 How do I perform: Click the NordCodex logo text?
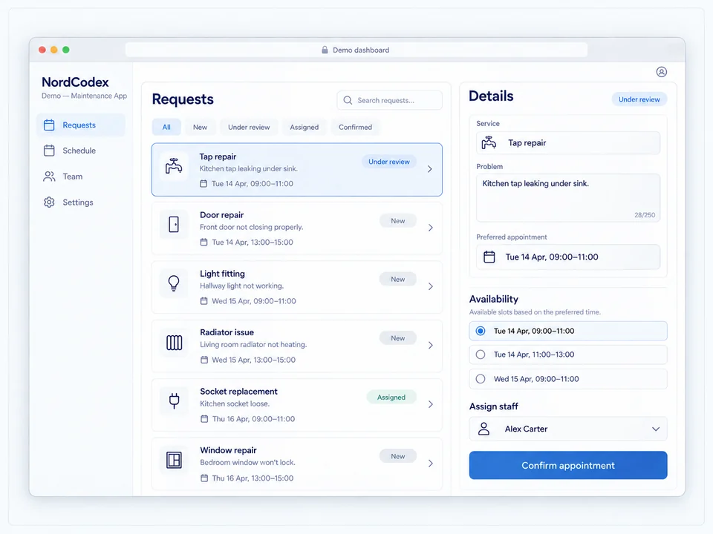coord(75,82)
